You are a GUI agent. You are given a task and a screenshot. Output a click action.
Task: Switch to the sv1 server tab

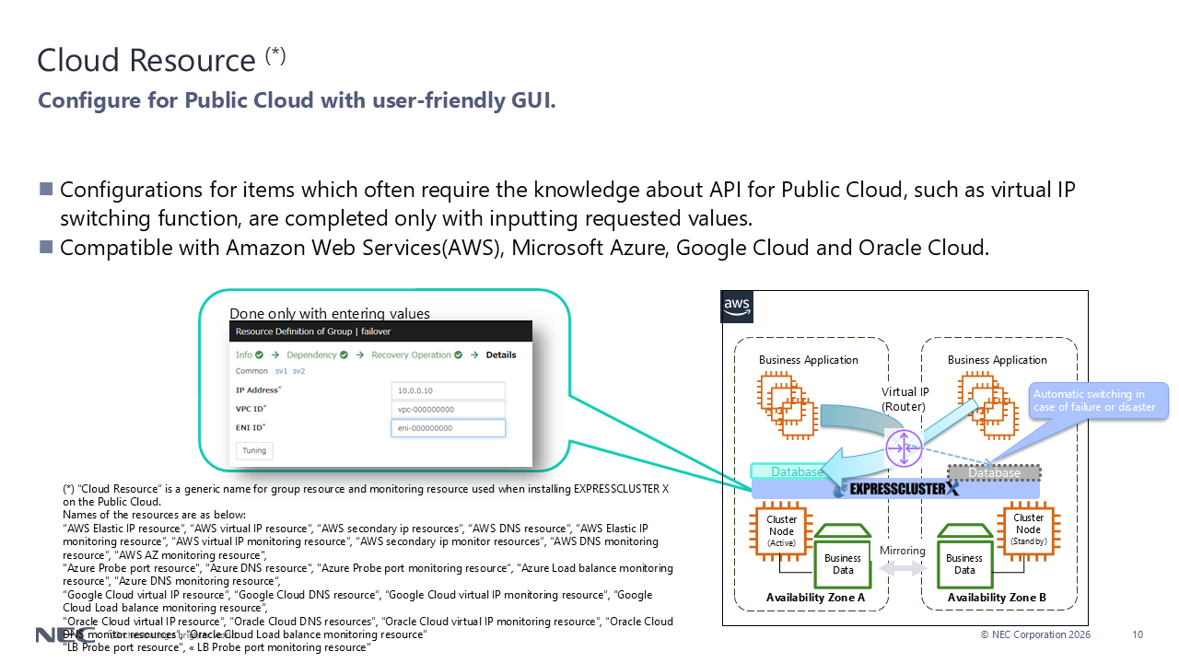[x=281, y=371]
